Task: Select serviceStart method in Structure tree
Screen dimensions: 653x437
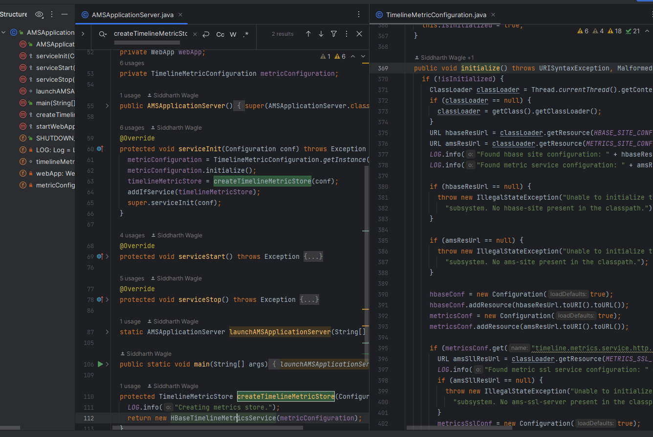Action: point(55,68)
